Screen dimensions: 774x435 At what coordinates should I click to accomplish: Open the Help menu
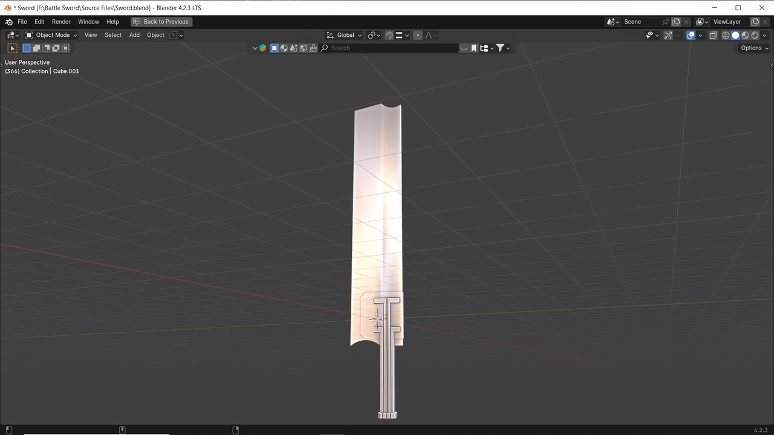(x=113, y=22)
